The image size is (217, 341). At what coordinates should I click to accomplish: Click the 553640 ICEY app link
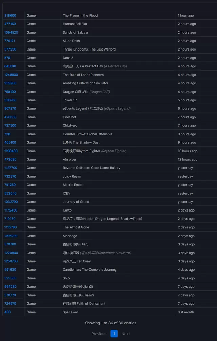(10, 194)
